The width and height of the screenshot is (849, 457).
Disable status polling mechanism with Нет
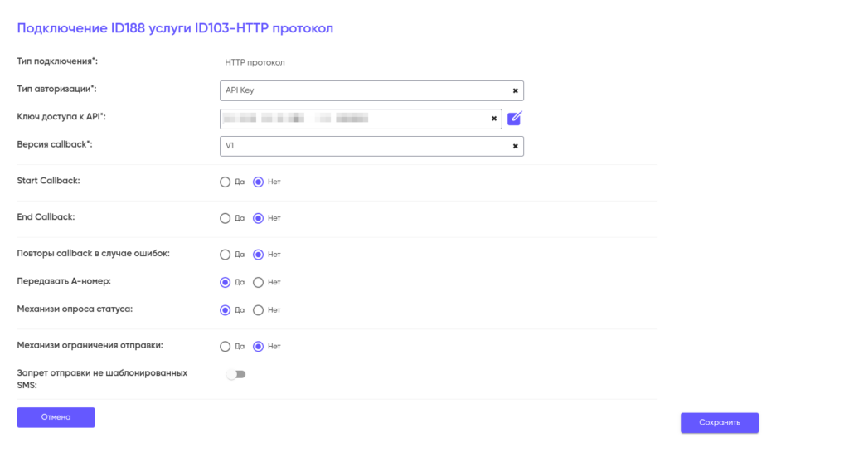point(258,310)
